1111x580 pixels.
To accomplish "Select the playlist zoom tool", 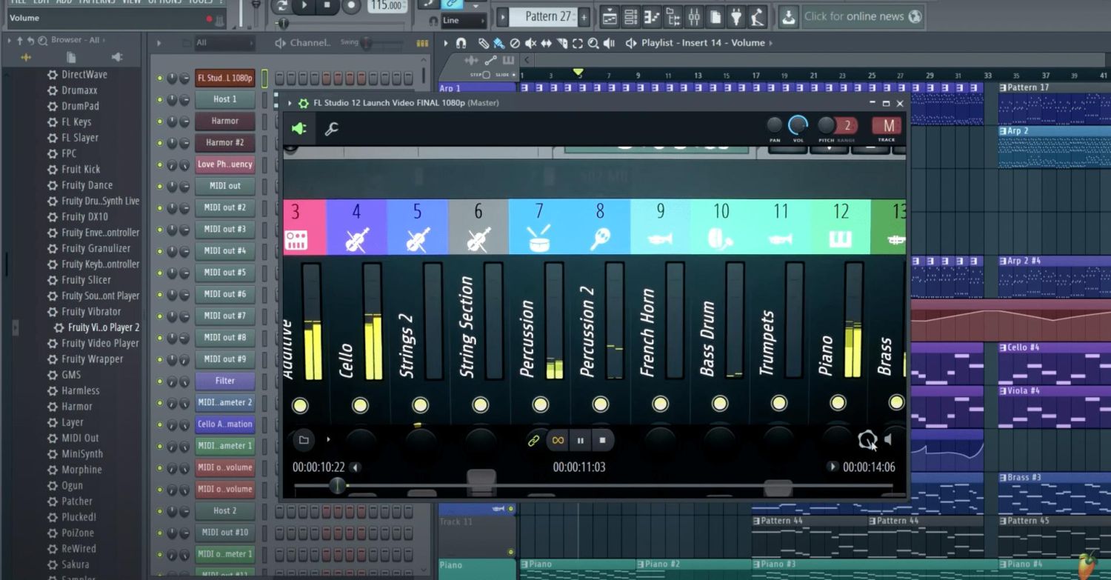I will 593,43.
